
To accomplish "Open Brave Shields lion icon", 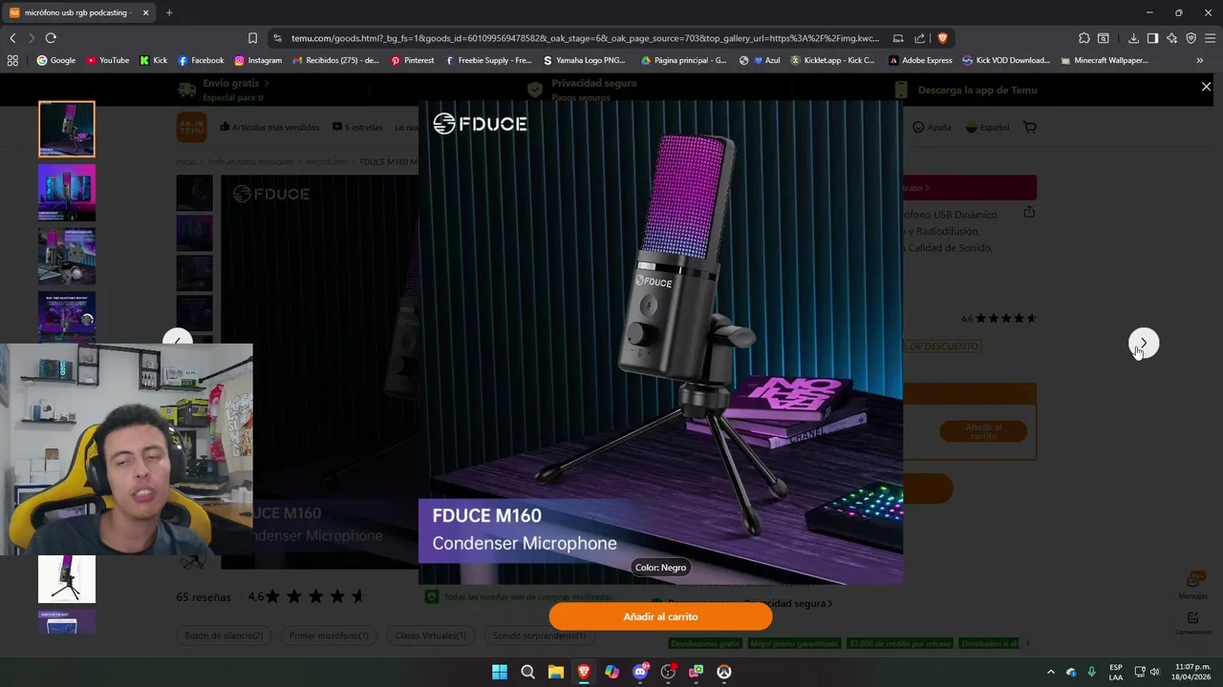I will pyautogui.click(x=942, y=38).
